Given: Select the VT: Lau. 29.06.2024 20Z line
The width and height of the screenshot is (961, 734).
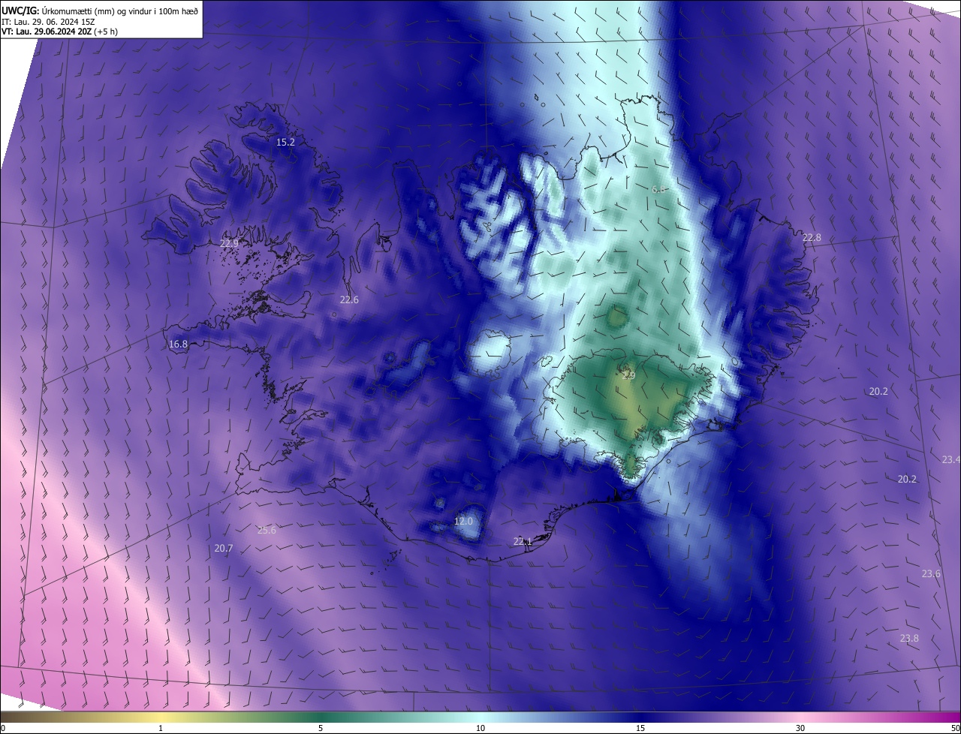Looking at the screenshot, I should pyautogui.click(x=60, y=32).
